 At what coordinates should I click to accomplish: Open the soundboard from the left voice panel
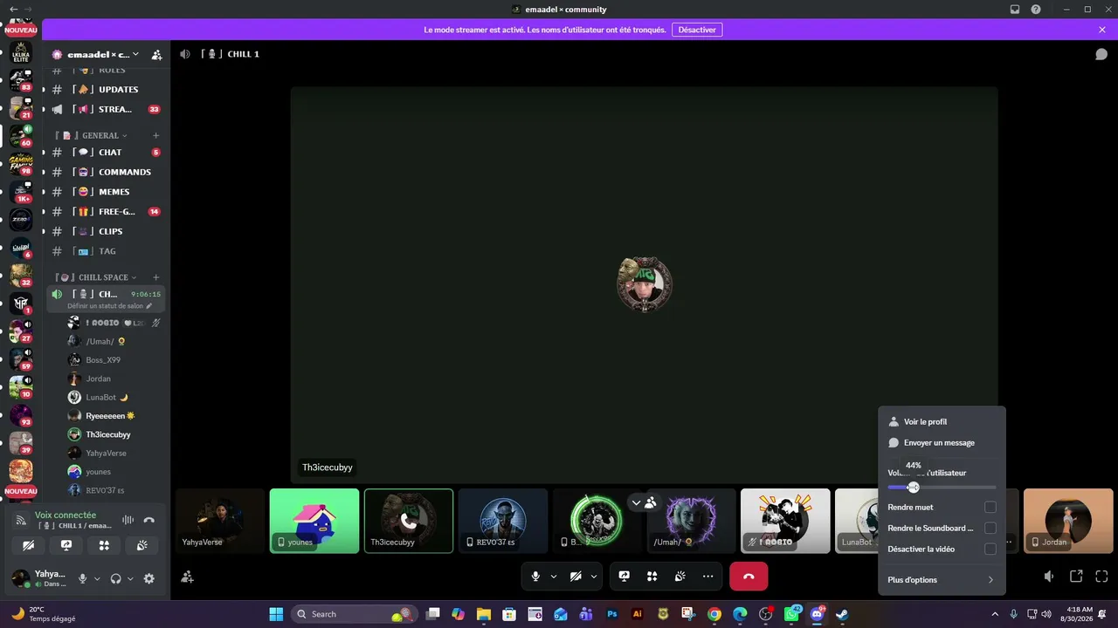[142, 546]
